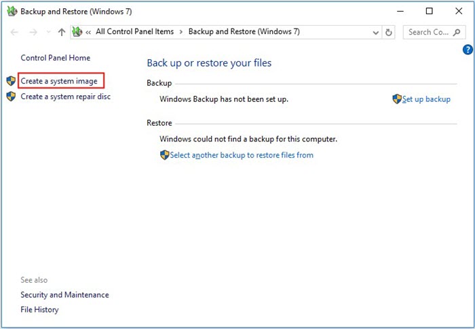The width and height of the screenshot is (475, 329).
Task: Click the 'See also' label
Action: tap(34, 280)
